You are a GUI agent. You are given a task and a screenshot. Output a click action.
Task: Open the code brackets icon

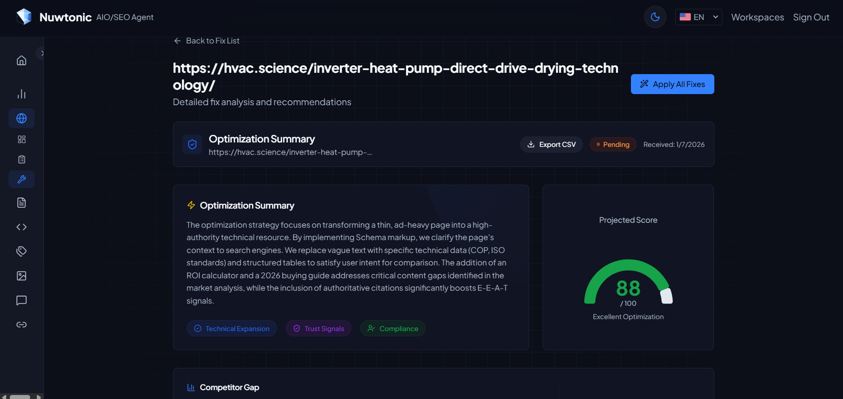click(x=21, y=227)
